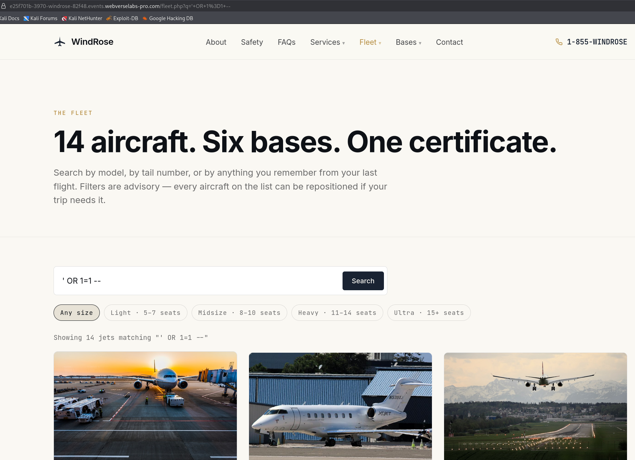Open the Contact page

pyautogui.click(x=450, y=42)
